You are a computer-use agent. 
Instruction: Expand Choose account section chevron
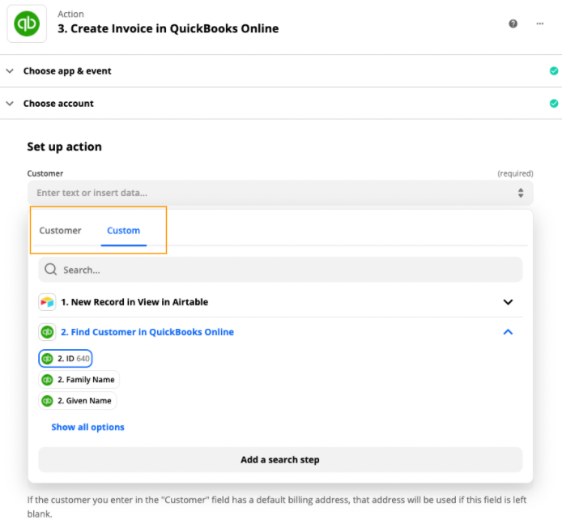click(x=10, y=104)
